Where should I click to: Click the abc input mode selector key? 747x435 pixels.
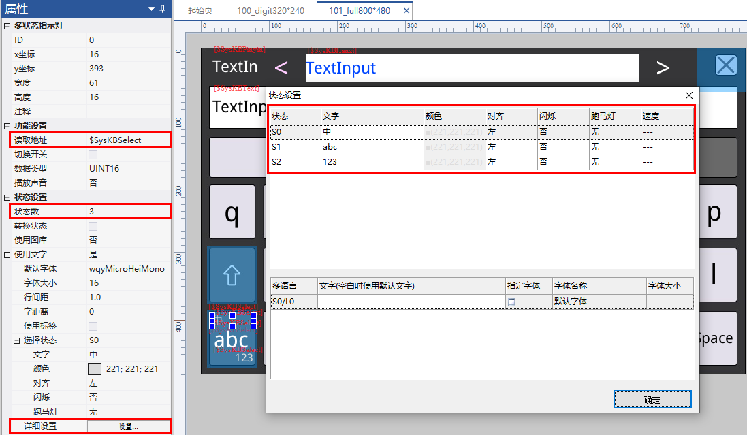click(x=232, y=338)
